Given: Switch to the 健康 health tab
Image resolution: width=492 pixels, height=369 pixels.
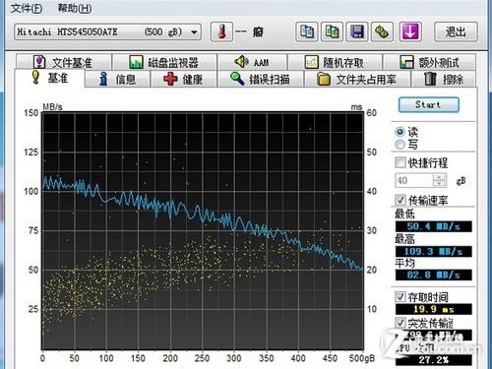Looking at the screenshot, I should pos(184,79).
